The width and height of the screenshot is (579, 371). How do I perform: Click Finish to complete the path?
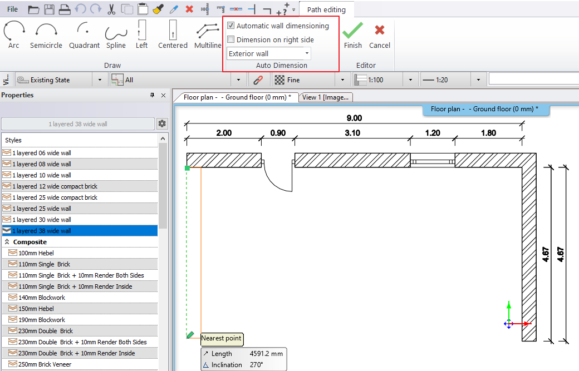click(352, 35)
